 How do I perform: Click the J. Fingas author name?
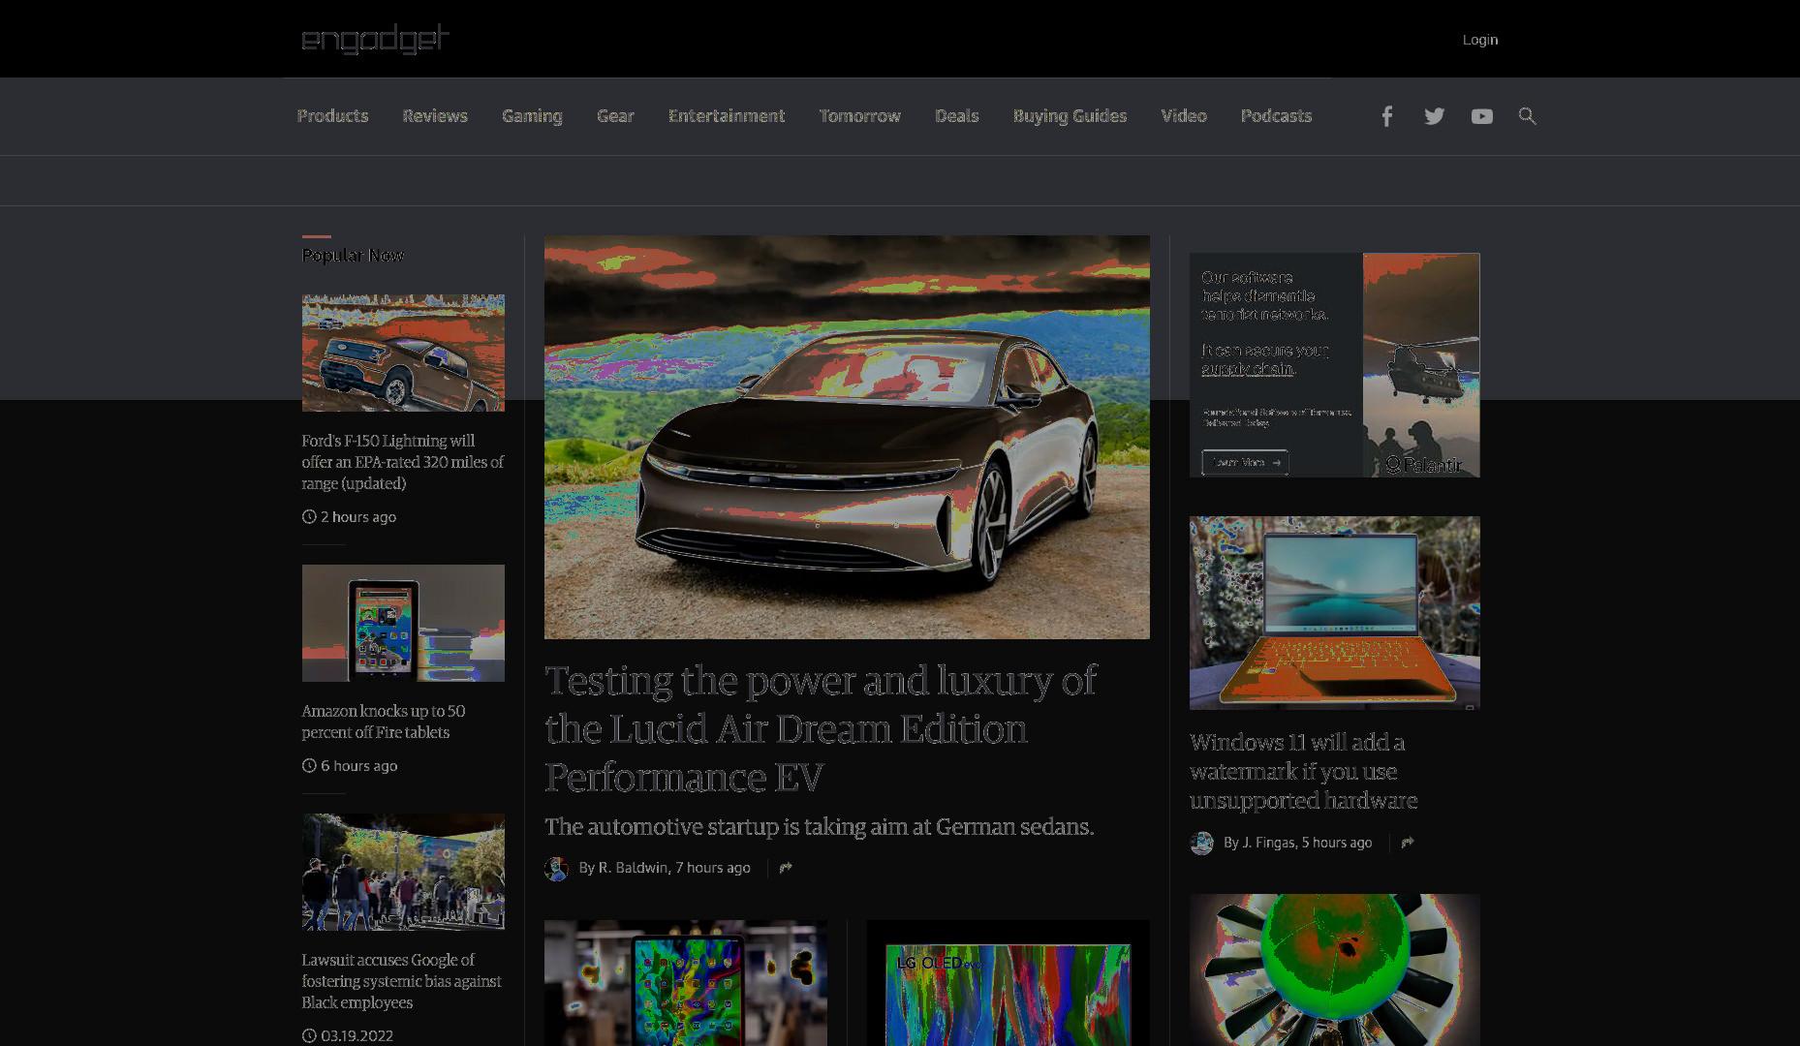click(x=1268, y=843)
